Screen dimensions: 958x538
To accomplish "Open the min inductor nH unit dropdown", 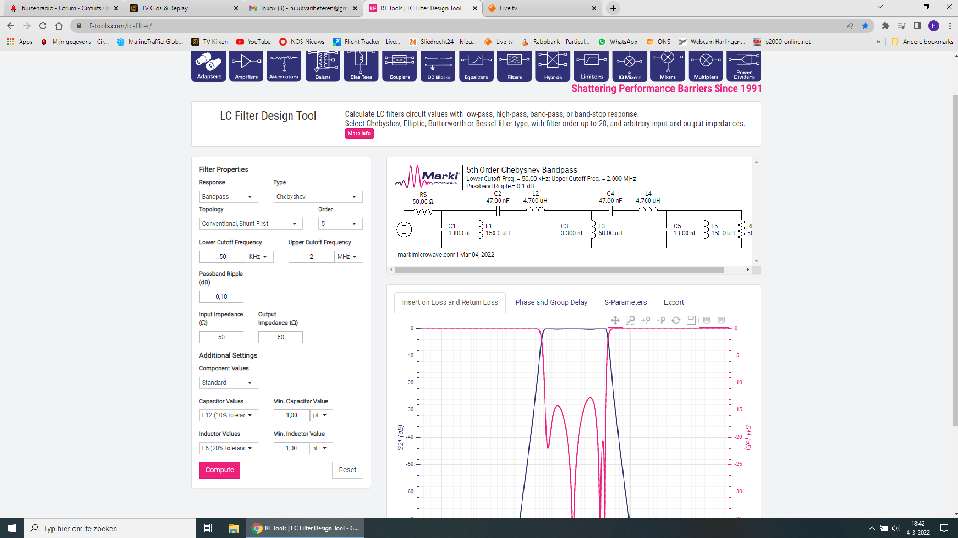I will click(x=321, y=448).
